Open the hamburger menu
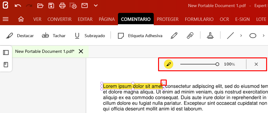This screenshot has height=113, width=268. (x=6, y=19)
